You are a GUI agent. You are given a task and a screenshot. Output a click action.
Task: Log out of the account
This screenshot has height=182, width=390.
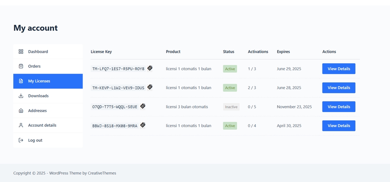[x=48, y=140]
